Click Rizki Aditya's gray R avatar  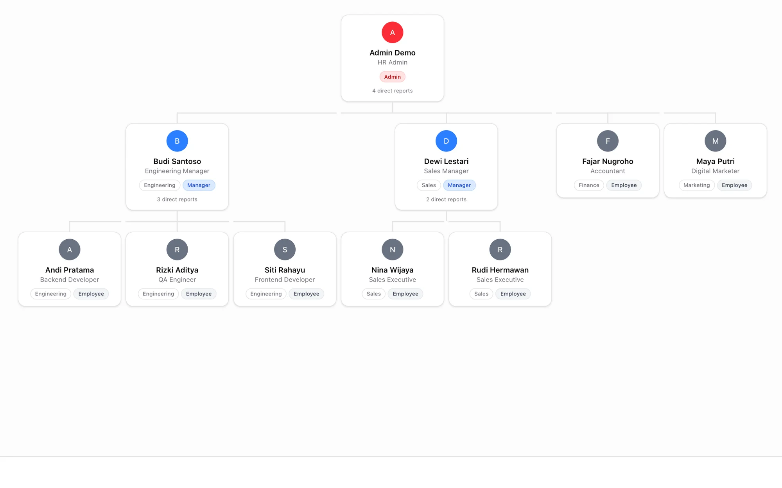point(177,249)
